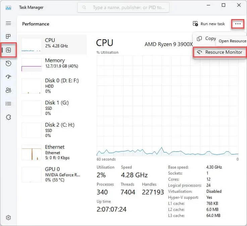Open the App history icon

click(8, 63)
